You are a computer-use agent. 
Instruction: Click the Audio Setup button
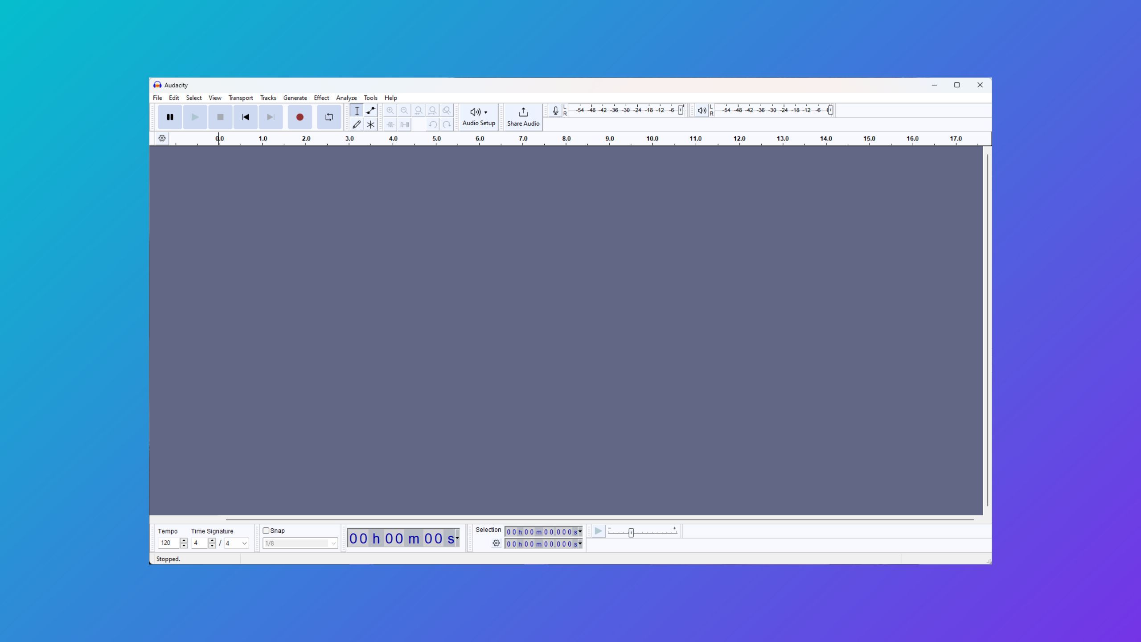[478, 116]
